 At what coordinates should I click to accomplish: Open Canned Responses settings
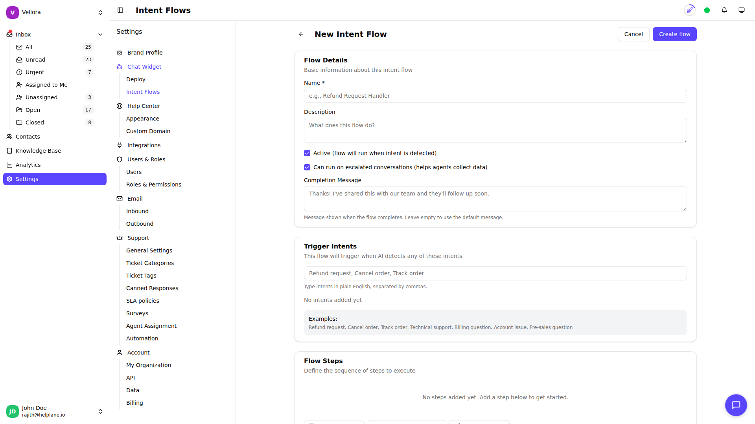(152, 288)
